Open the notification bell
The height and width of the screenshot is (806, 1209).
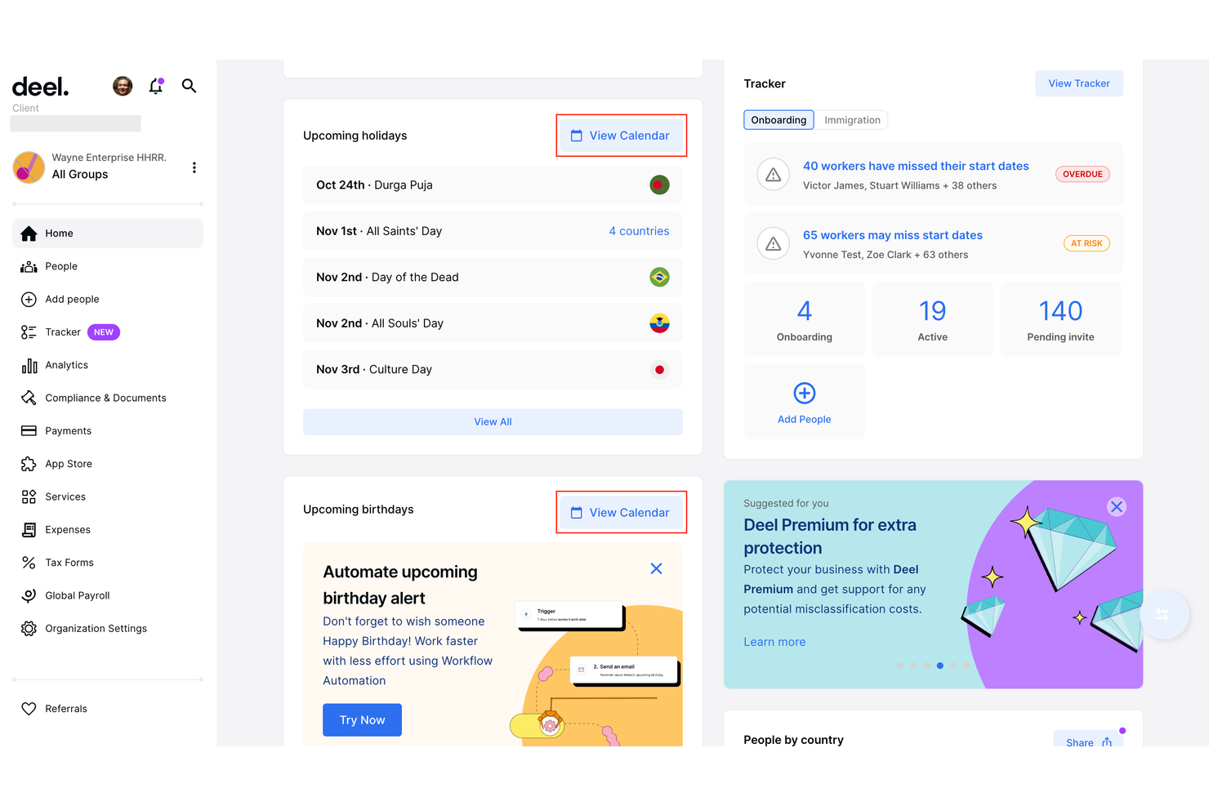[155, 86]
